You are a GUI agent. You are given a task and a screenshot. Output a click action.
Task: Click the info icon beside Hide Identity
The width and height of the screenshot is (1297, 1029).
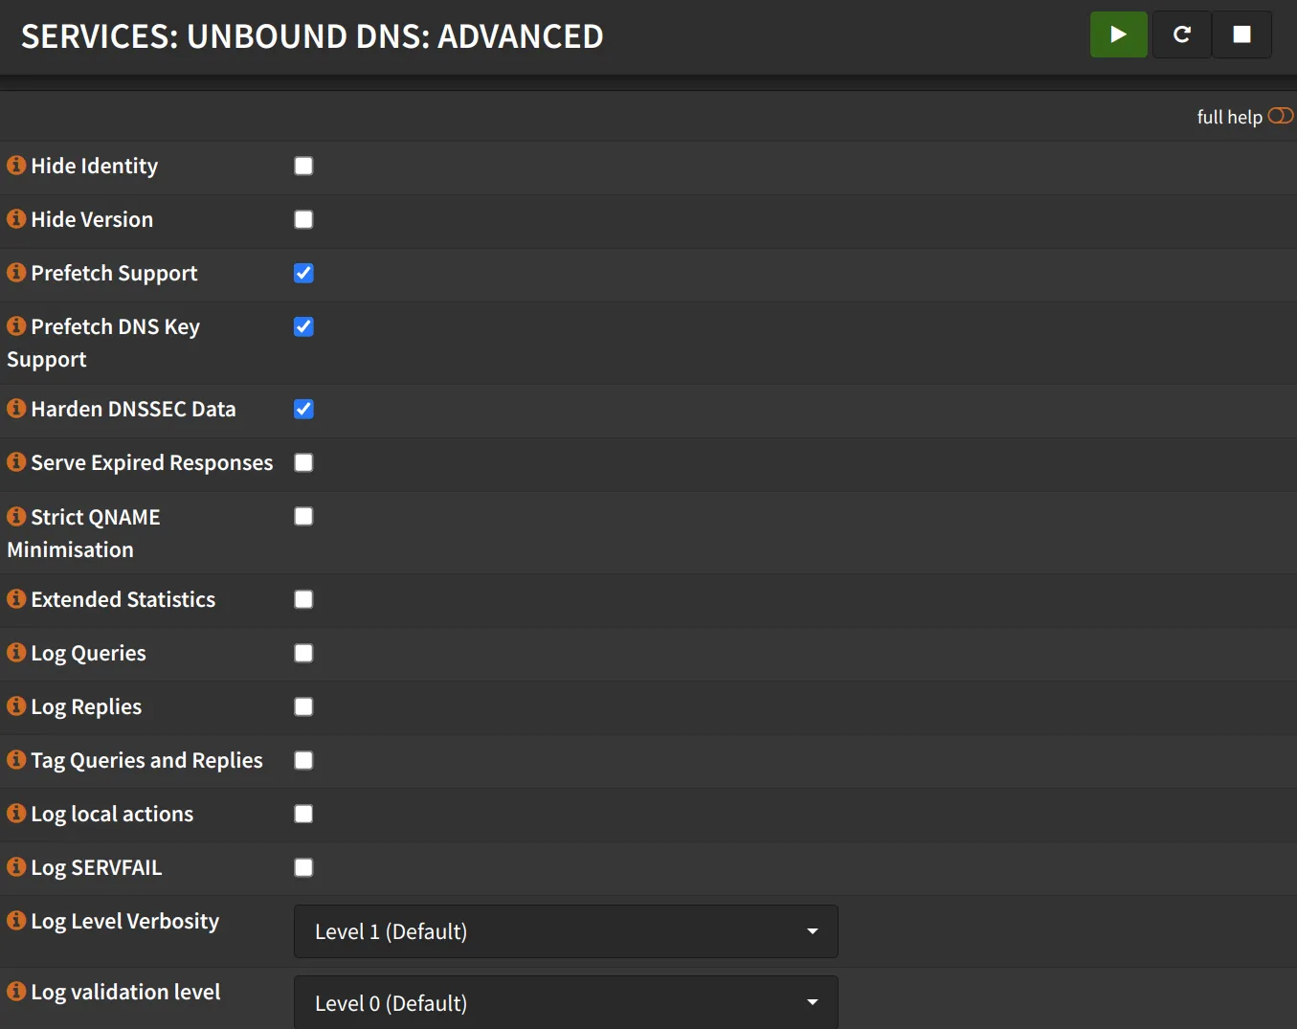(15, 165)
